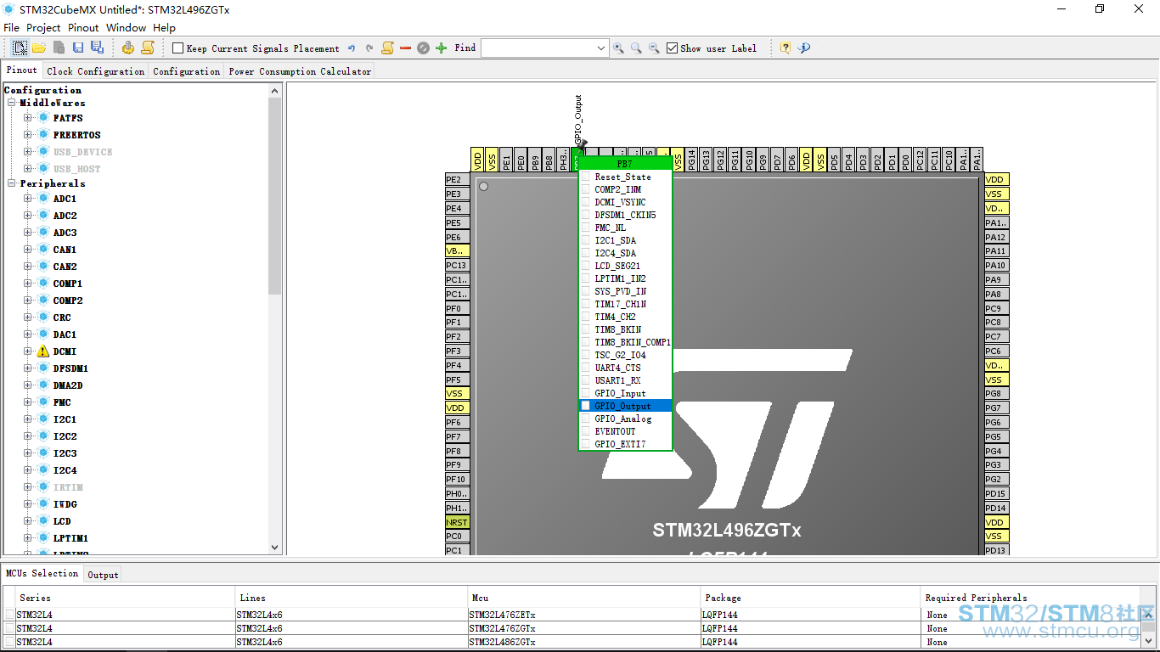Select DMA2D in the peripherals tree
This screenshot has height=652, width=1160.
68,385
